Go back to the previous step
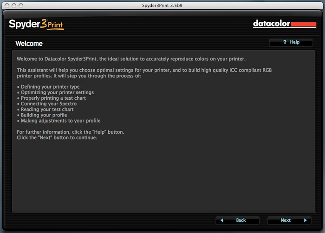The height and width of the screenshot is (233, 325). (238, 220)
